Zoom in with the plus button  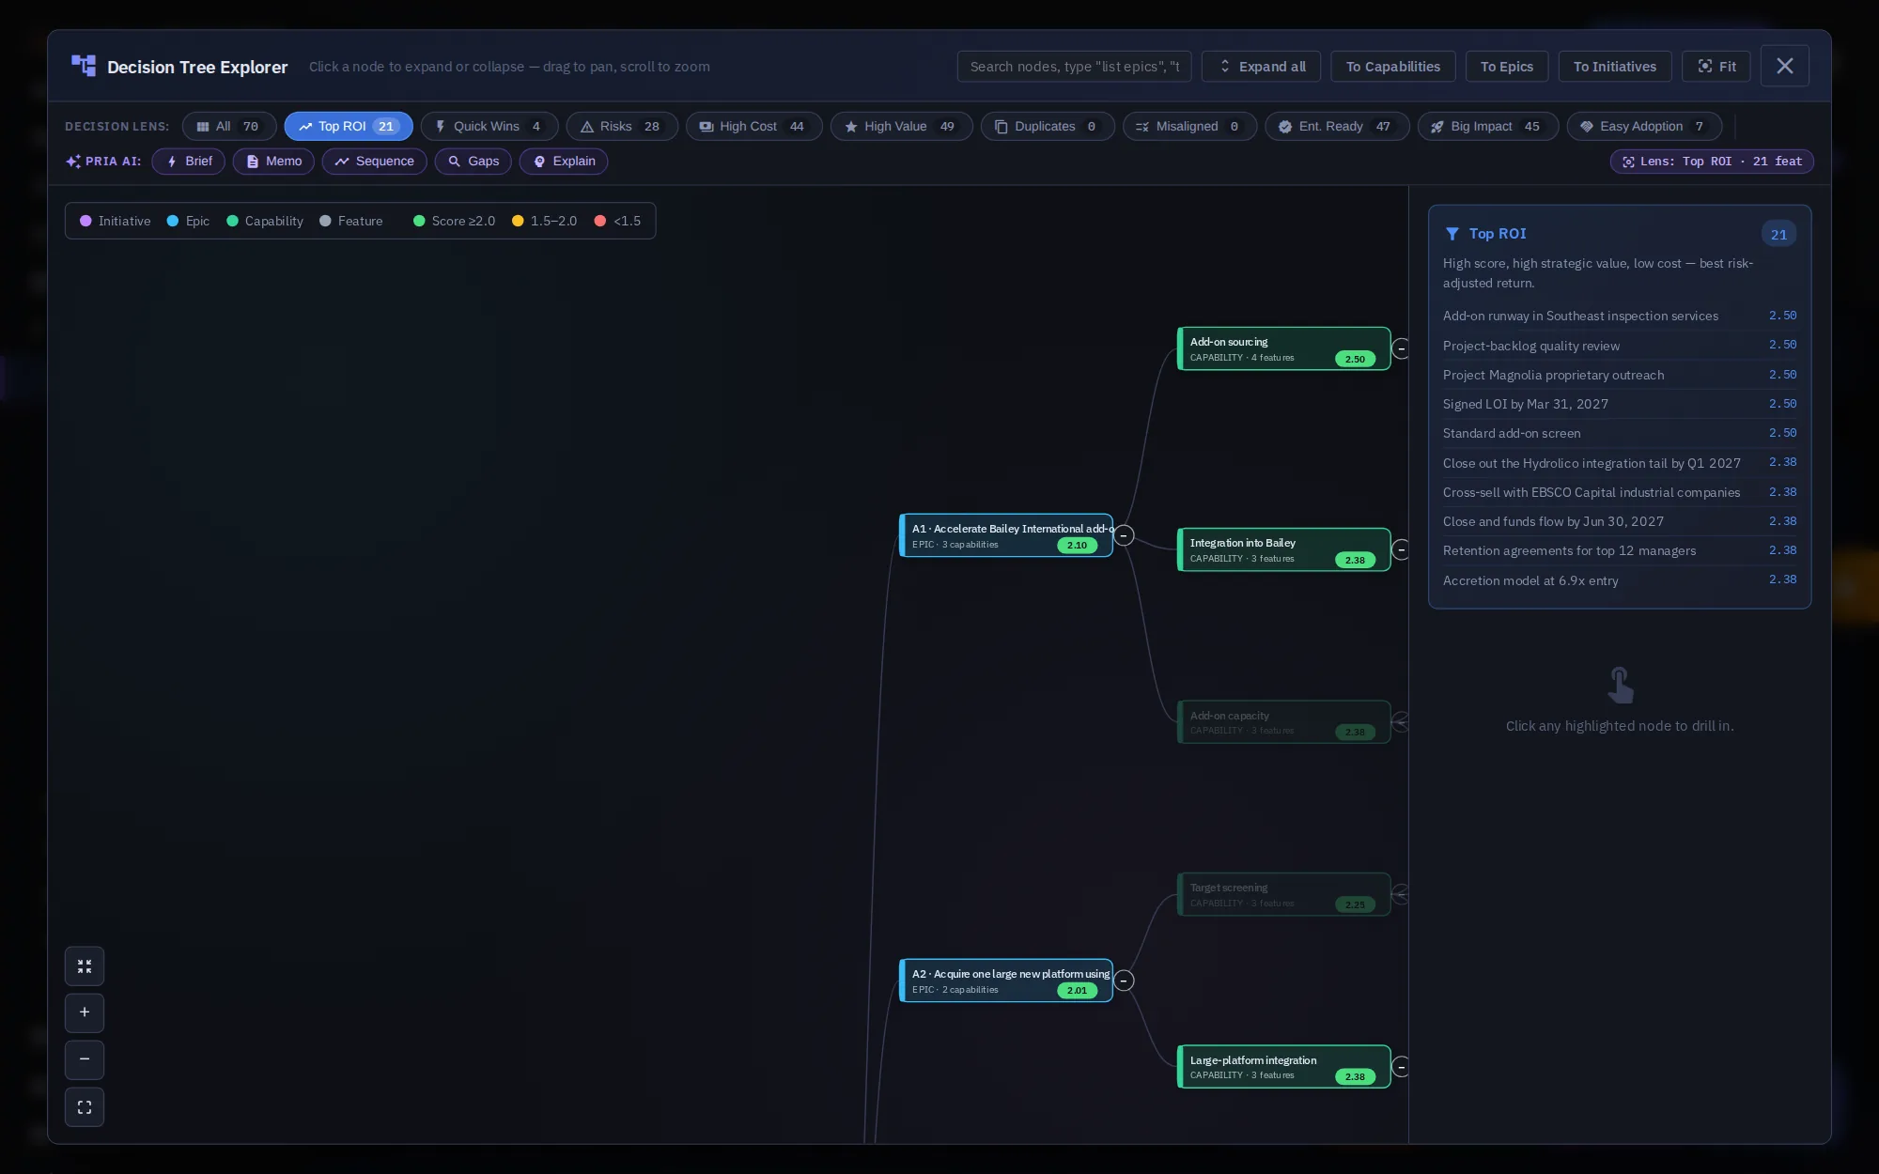pyautogui.click(x=85, y=1012)
